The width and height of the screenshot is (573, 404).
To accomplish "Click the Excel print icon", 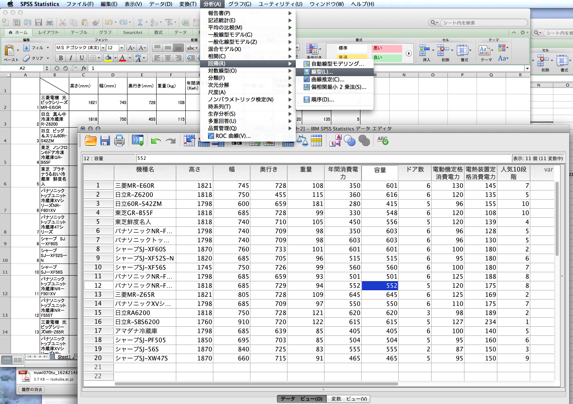I will (x=50, y=22).
